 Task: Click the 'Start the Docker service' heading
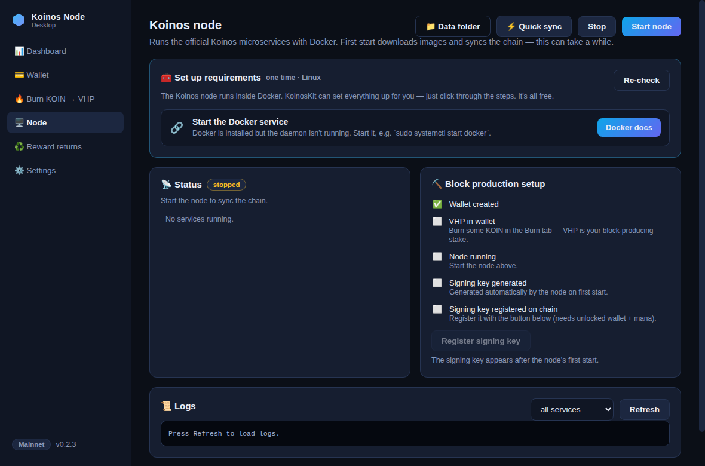[x=240, y=122]
